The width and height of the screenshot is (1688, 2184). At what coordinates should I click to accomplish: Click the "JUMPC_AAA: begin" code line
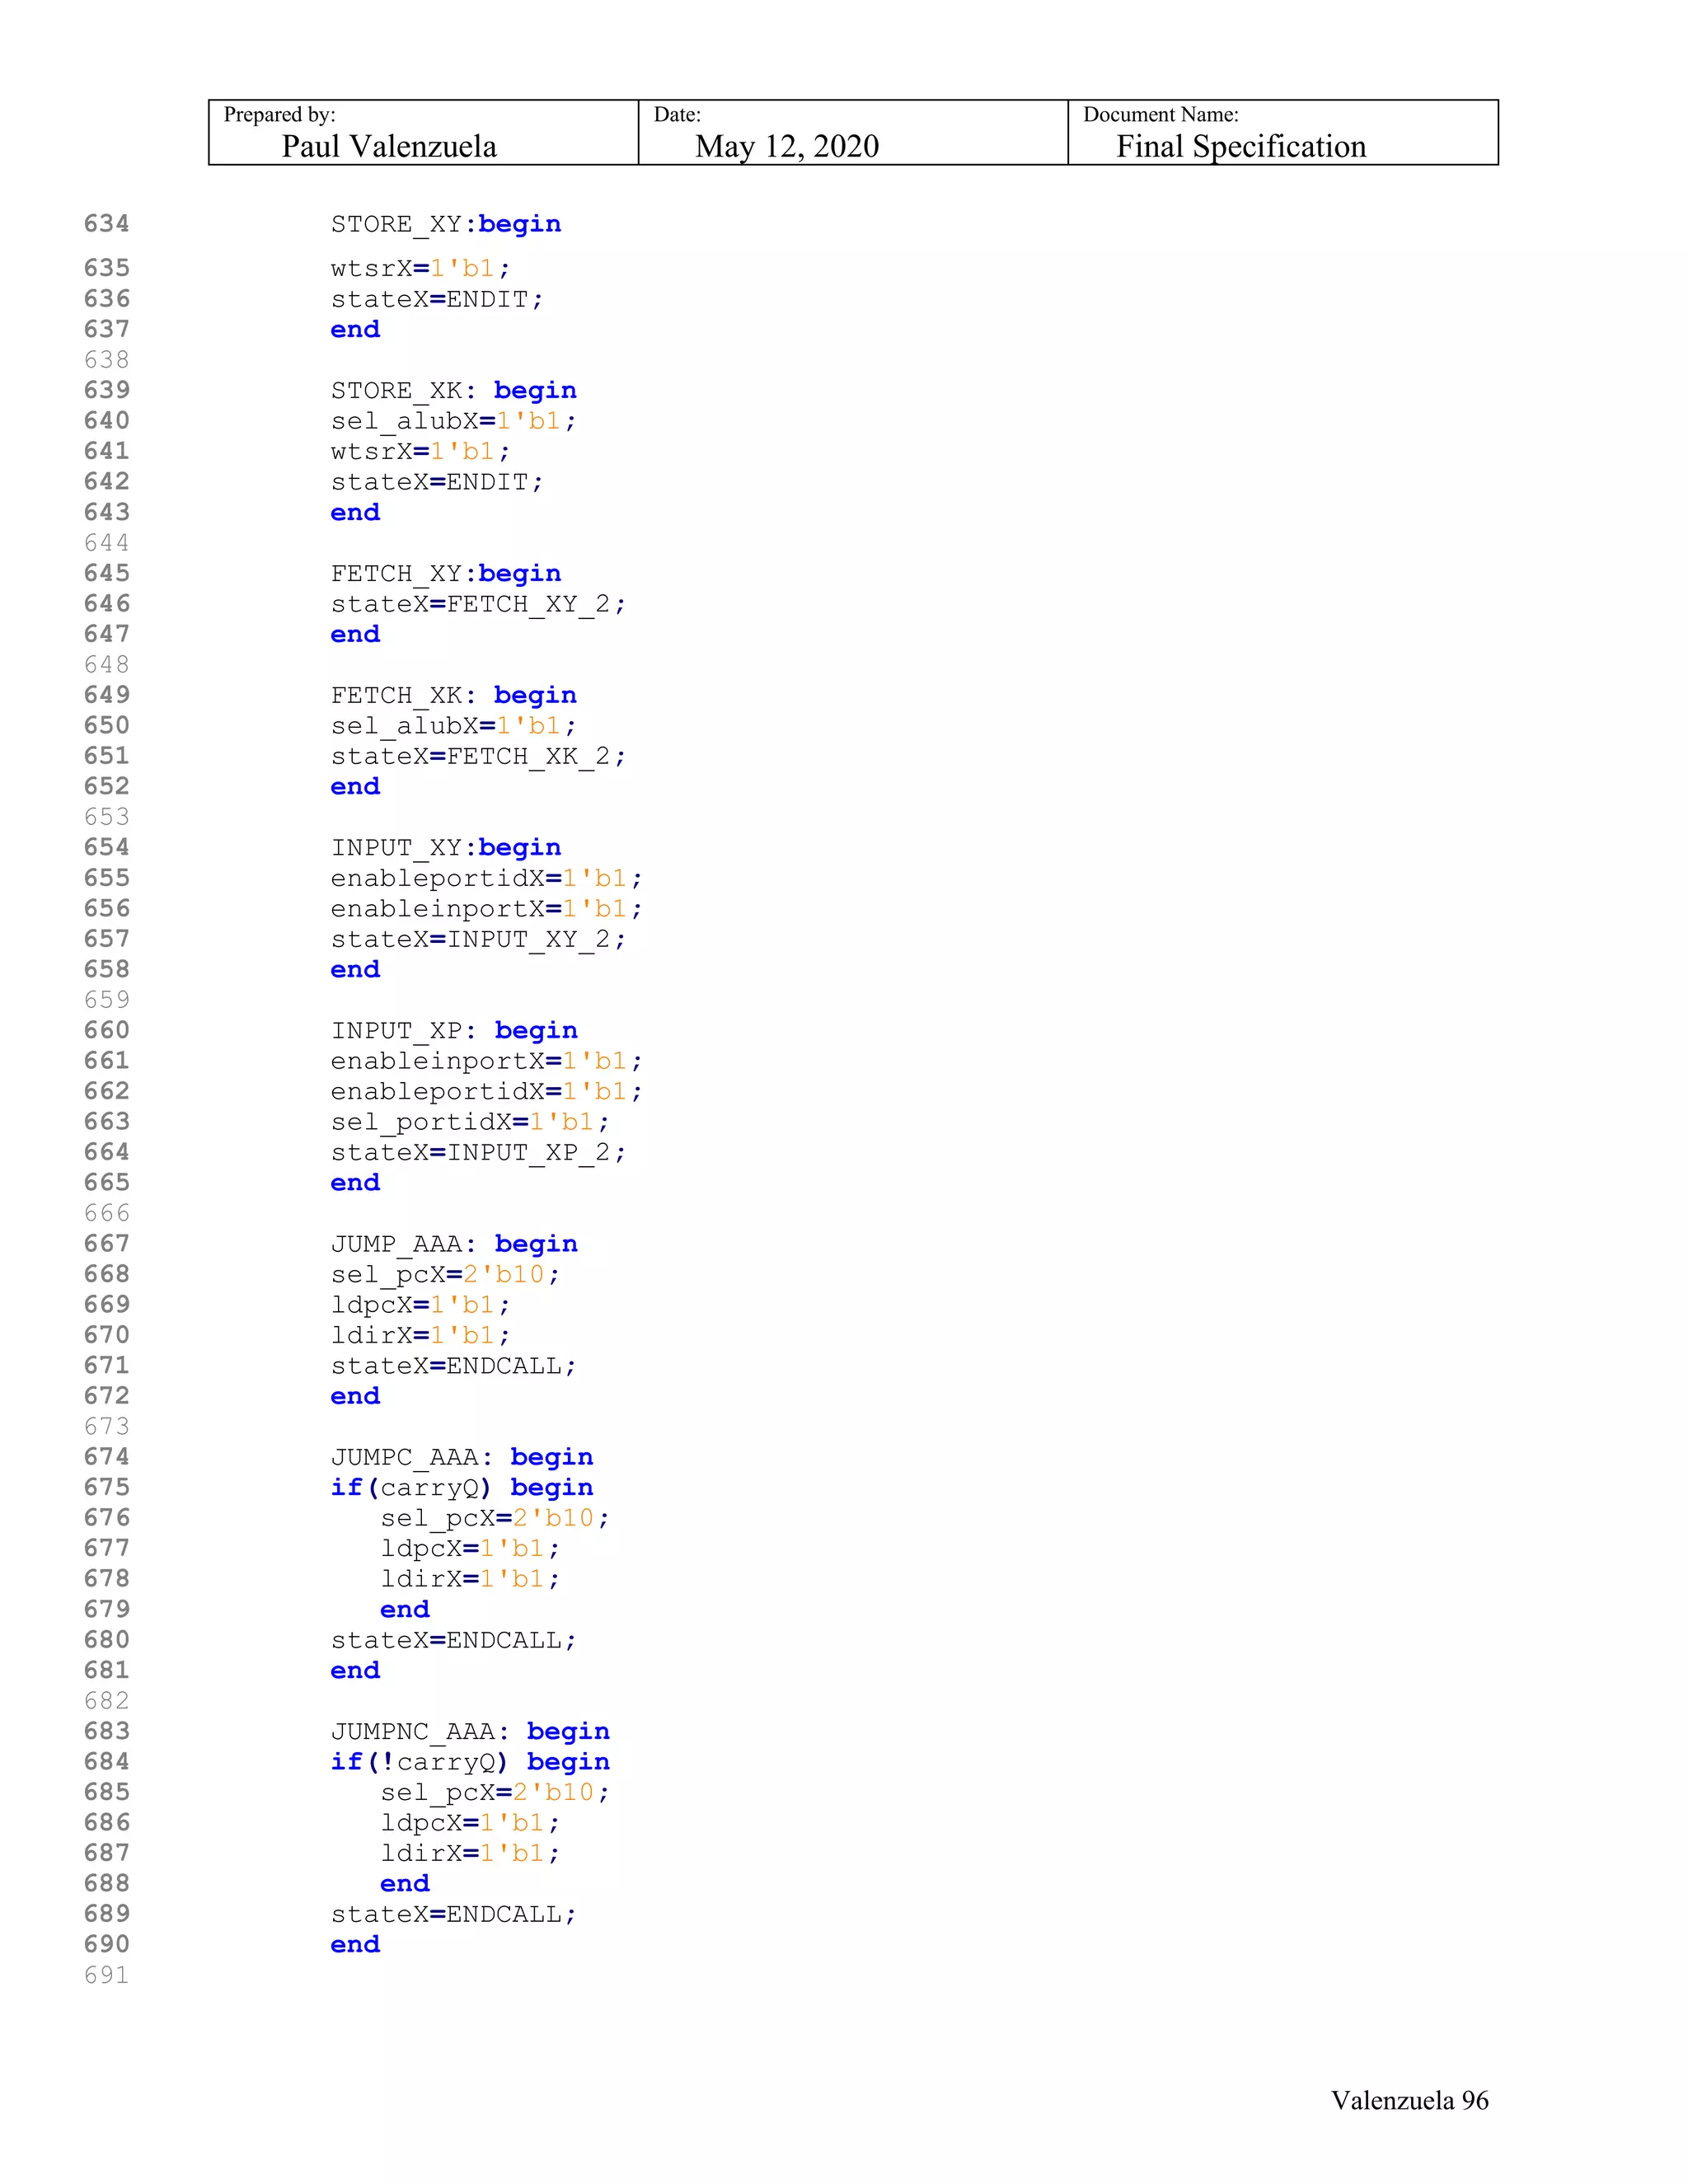(462, 1457)
